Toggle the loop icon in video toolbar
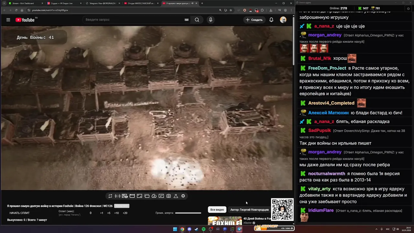The image size is (414, 233). tap(110, 196)
